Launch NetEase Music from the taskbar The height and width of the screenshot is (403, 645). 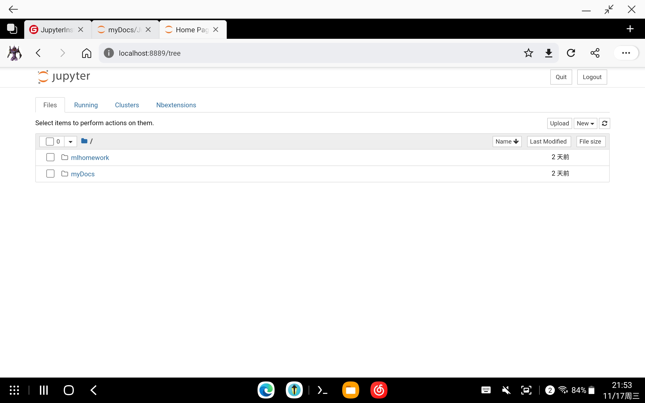[x=379, y=390]
